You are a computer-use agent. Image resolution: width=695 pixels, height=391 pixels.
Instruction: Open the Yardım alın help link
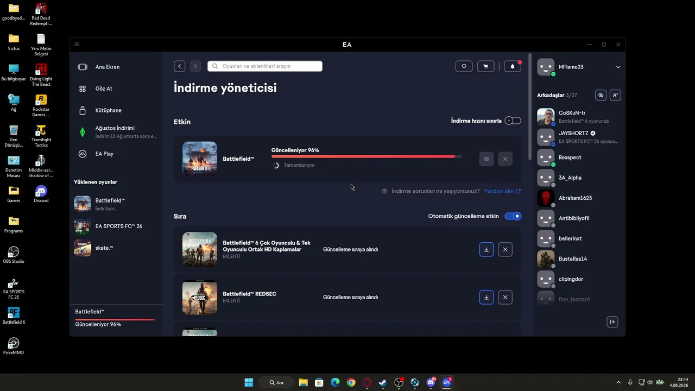[x=502, y=191]
